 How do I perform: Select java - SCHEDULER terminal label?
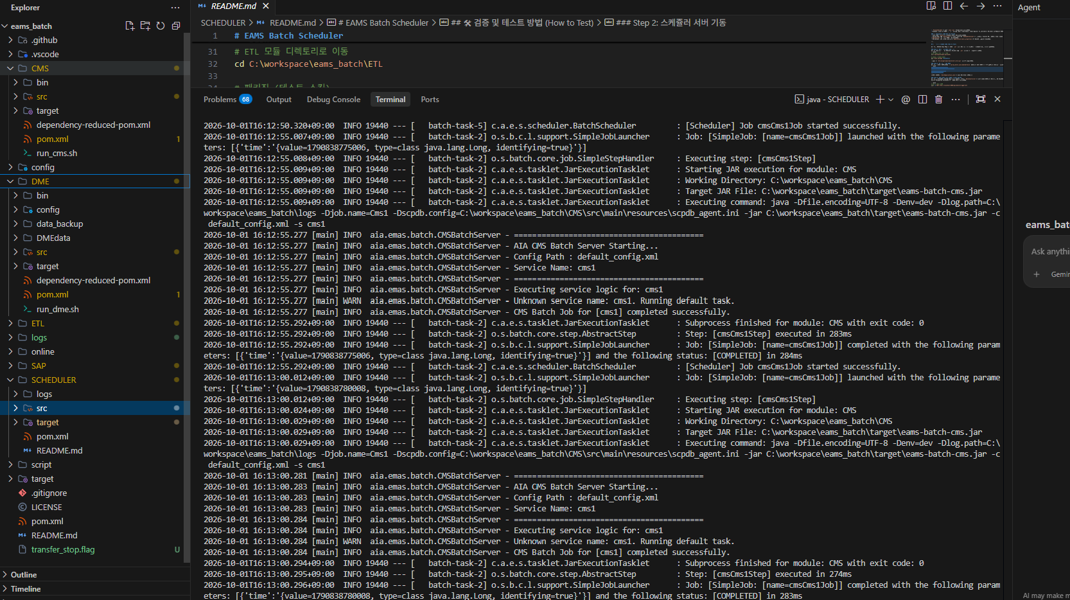[x=832, y=100]
